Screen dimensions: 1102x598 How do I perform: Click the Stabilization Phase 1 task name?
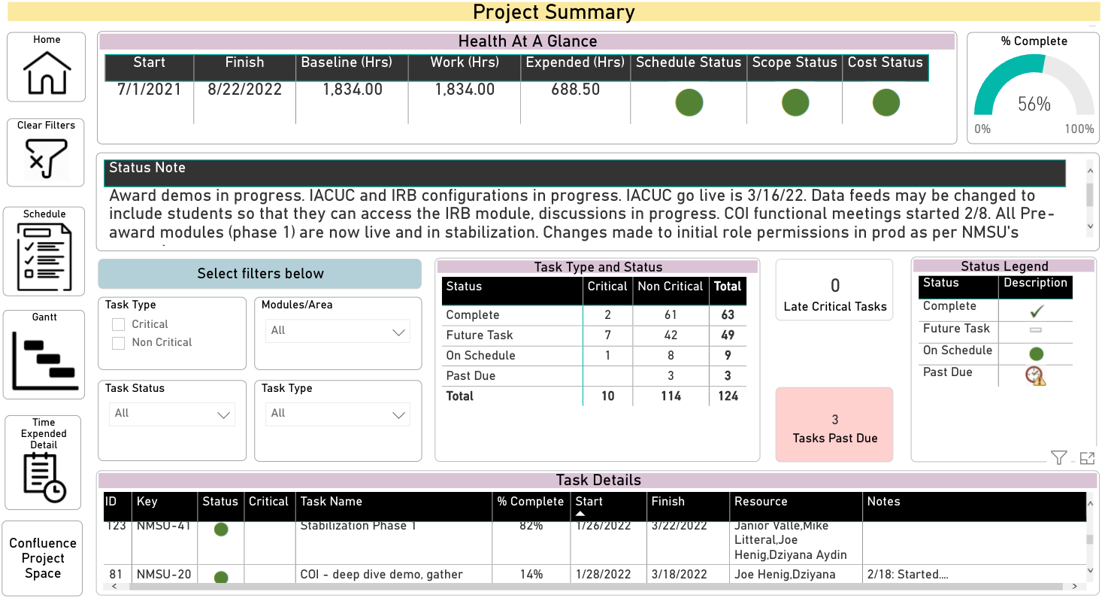[x=358, y=526]
